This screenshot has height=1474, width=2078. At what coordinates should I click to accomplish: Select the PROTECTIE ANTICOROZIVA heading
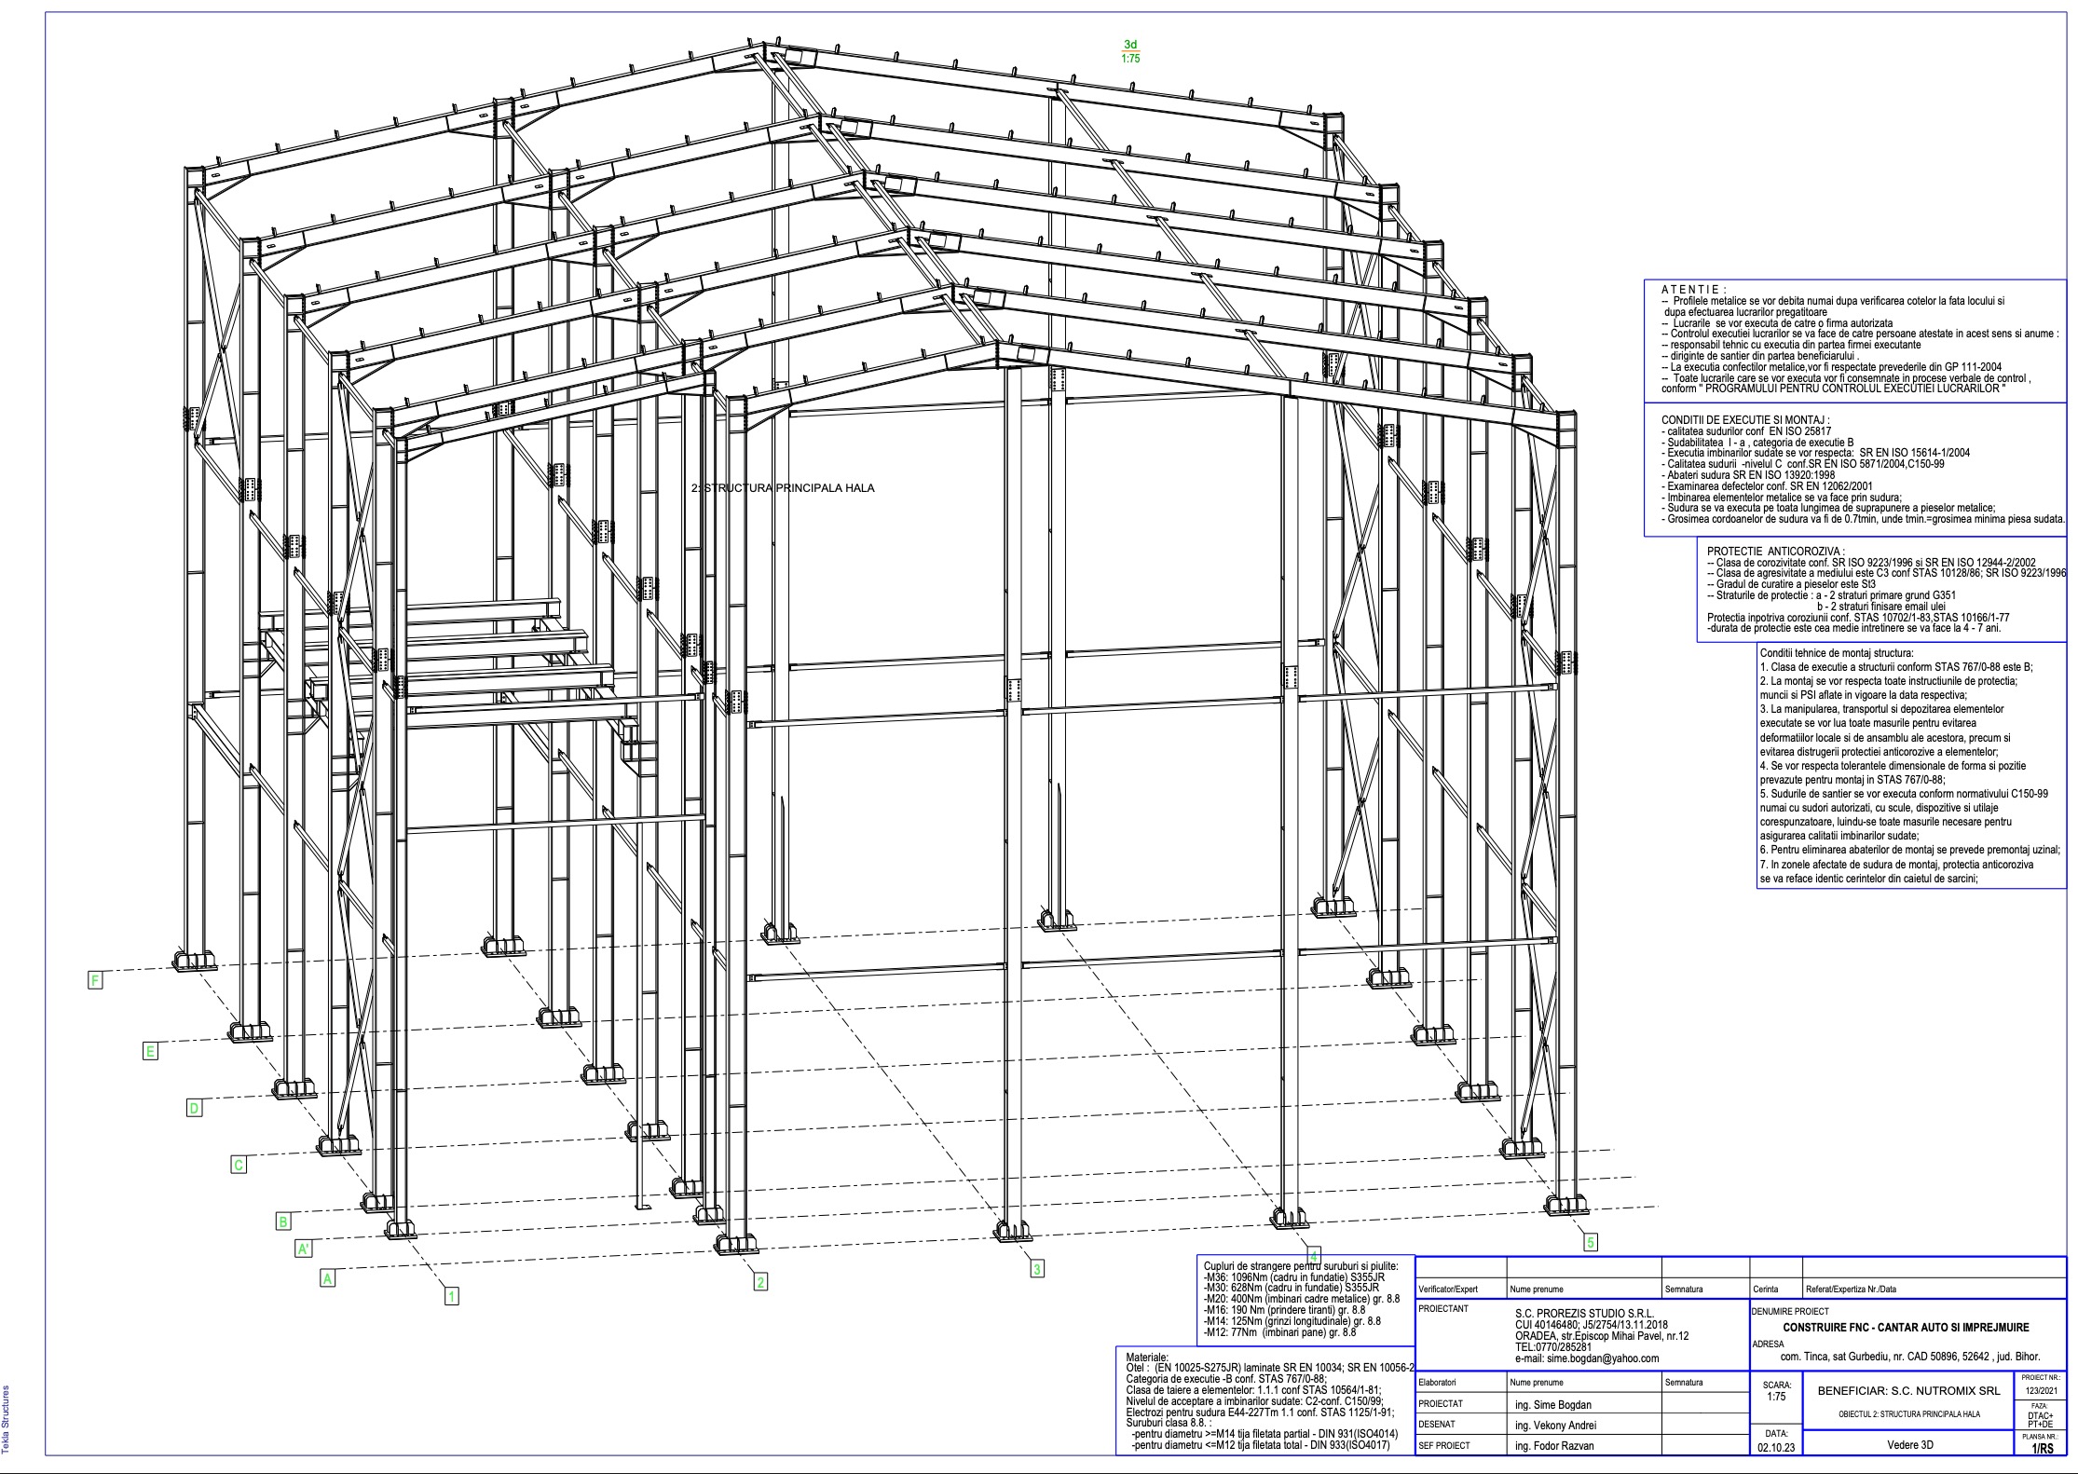click(1775, 552)
